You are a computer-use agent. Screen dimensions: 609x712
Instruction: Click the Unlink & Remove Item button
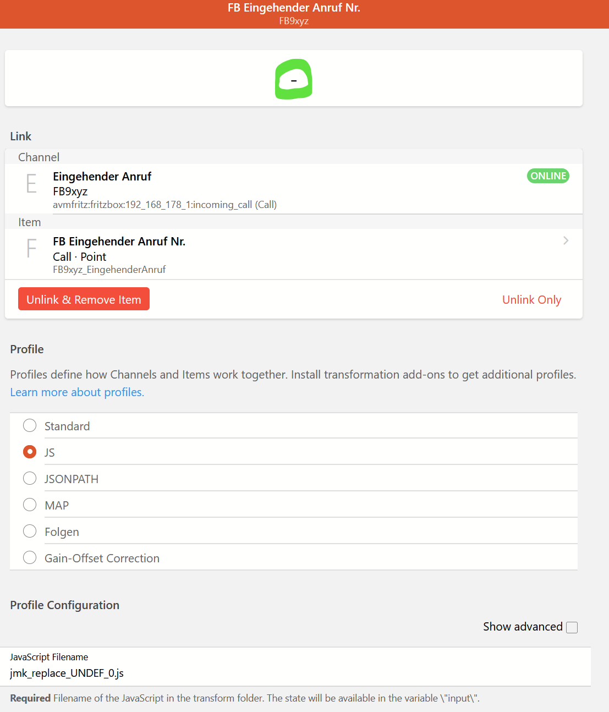(84, 299)
